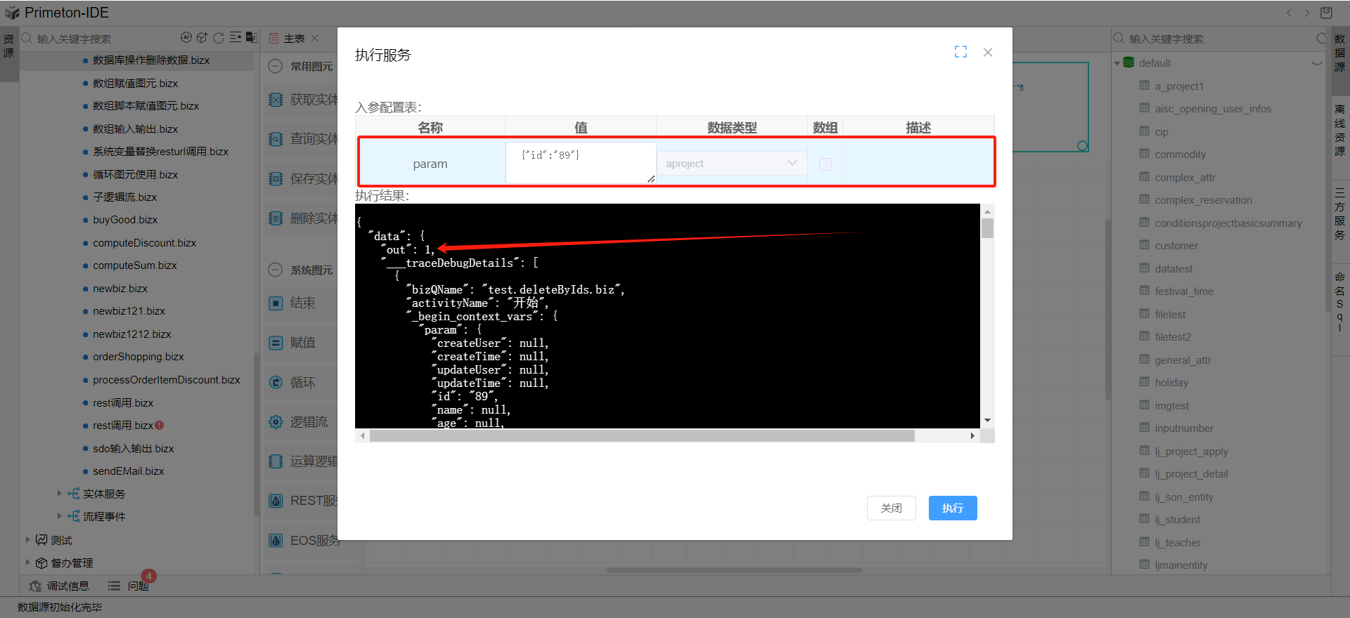Click the result horizontal scrollbar
This screenshot has width=1350, height=618.
641,436
